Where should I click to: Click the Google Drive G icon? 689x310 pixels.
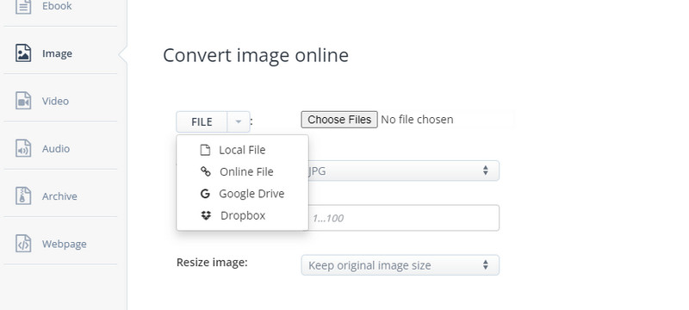pyautogui.click(x=205, y=194)
